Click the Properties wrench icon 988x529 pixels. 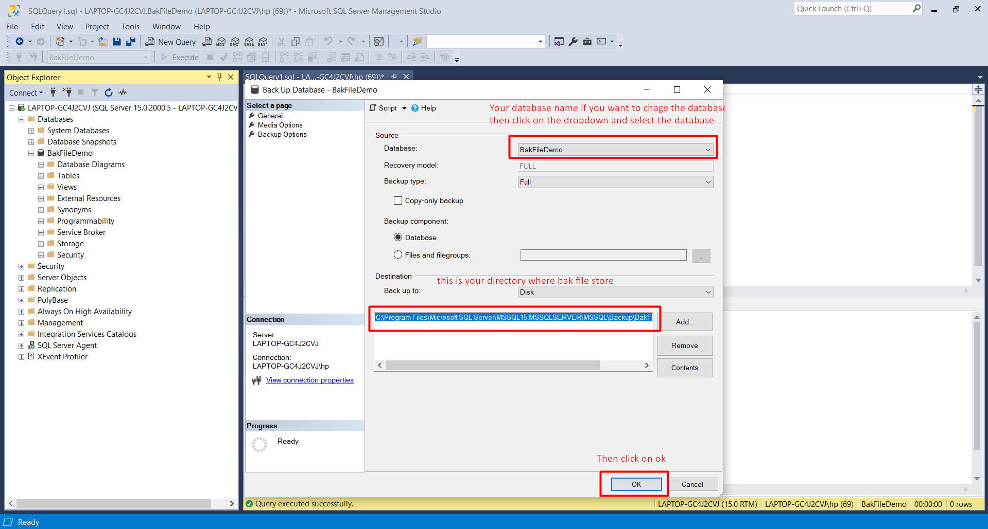pyautogui.click(x=573, y=42)
